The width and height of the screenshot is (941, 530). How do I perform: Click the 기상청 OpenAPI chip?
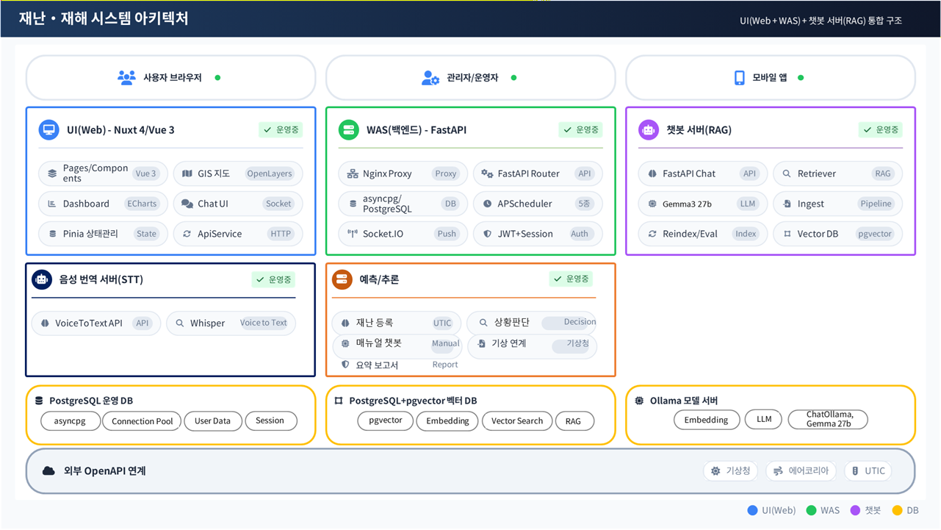coord(730,471)
